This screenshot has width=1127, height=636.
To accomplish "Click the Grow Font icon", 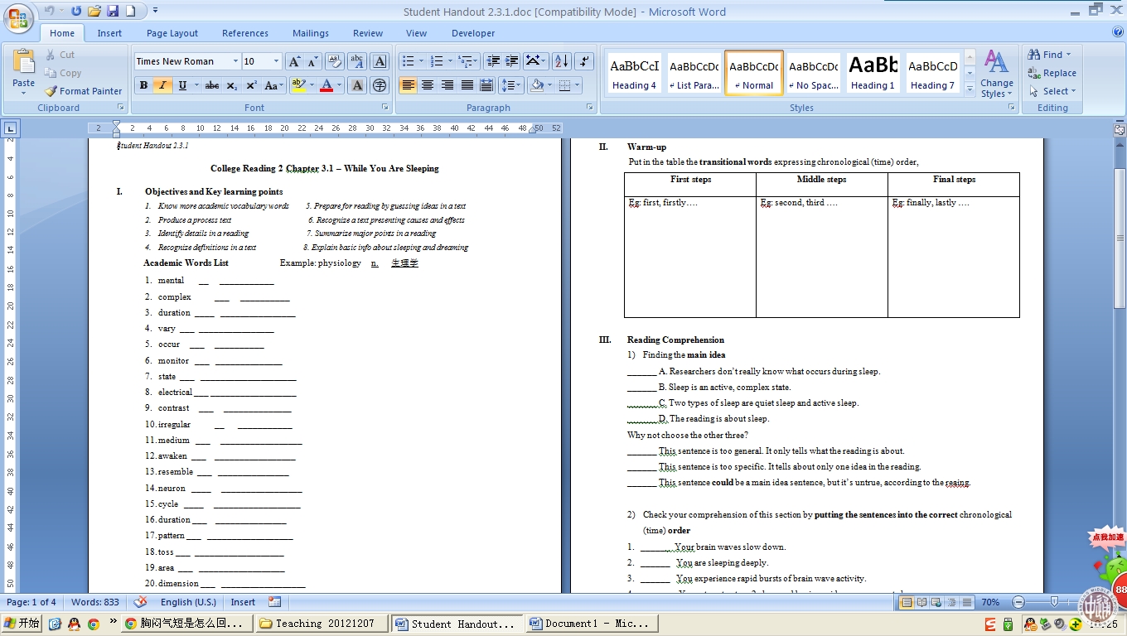I will coord(293,61).
